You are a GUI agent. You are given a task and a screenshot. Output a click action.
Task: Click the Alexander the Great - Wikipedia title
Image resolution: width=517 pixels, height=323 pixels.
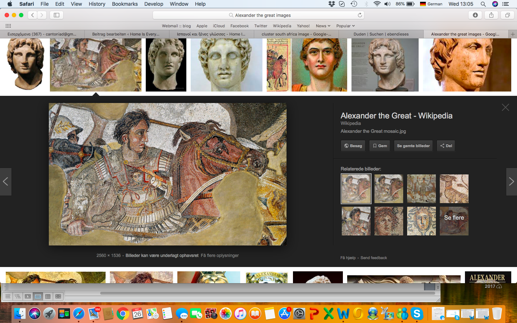tap(396, 116)
